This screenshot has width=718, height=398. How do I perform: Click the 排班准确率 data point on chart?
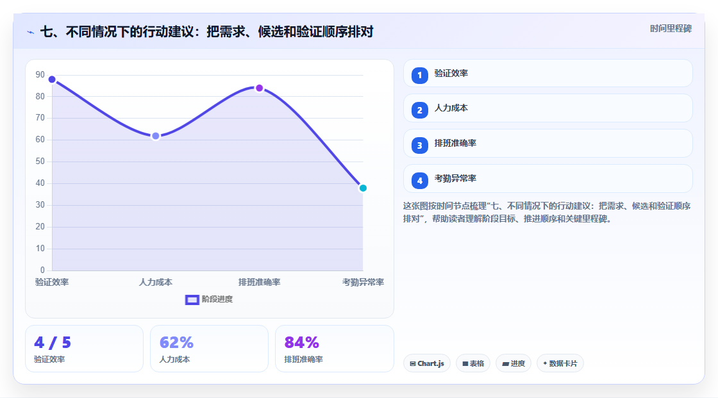tap(259, 88)
